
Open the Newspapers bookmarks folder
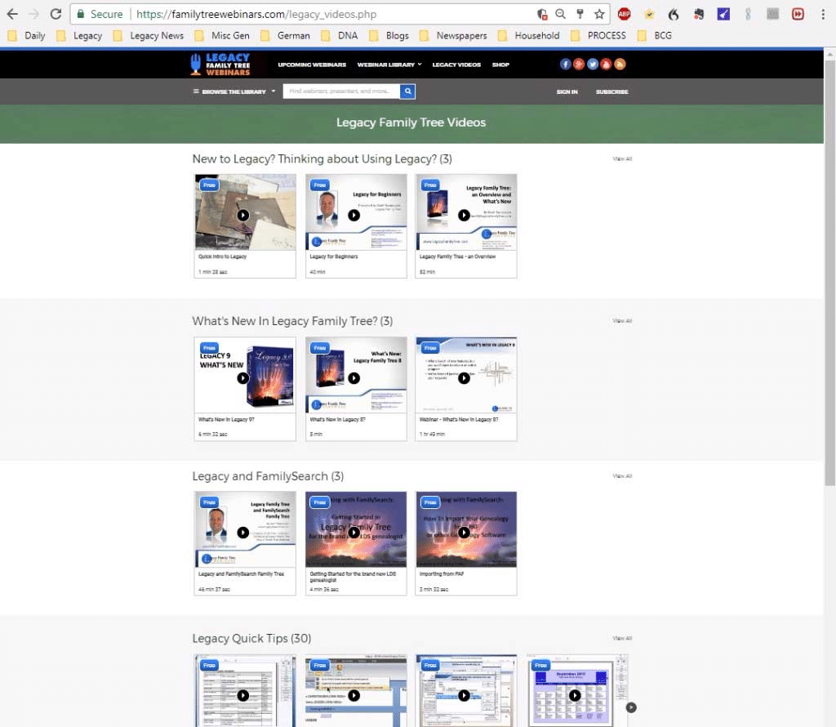click(454, 36)
